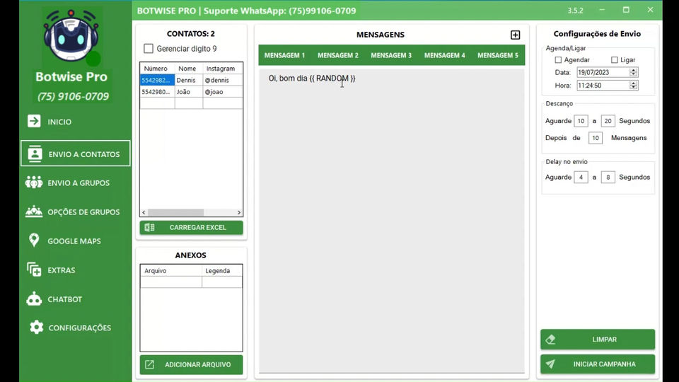679x382 pixels.
Task: Click the contact card icon for Envio a Contatos
Action: pyautogui.click(x=35, y=154)
